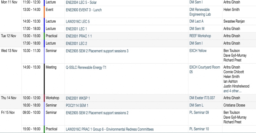Image resolution: width=256 pixels, height=133 pixels.
Task: View DM Renewable Engineering Lab location
Action: click(x=200, y=12)
